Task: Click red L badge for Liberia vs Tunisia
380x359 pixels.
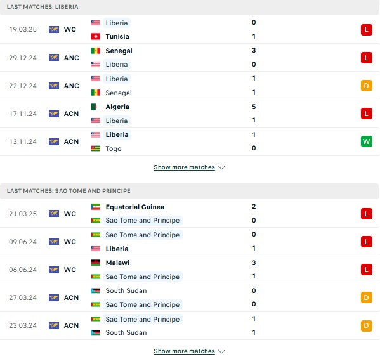Action: [x=367, y=30]
